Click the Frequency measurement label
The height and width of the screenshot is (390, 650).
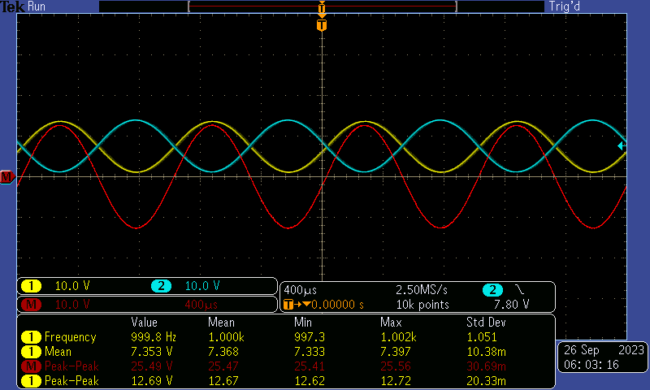(x=70, y=337)
